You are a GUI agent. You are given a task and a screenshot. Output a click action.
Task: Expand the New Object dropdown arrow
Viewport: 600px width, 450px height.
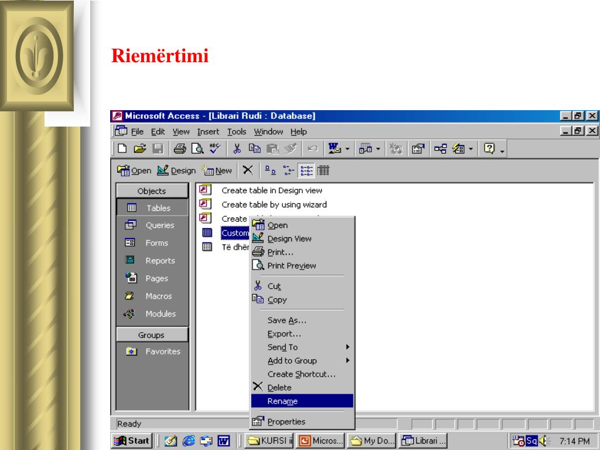coord(471,149)
